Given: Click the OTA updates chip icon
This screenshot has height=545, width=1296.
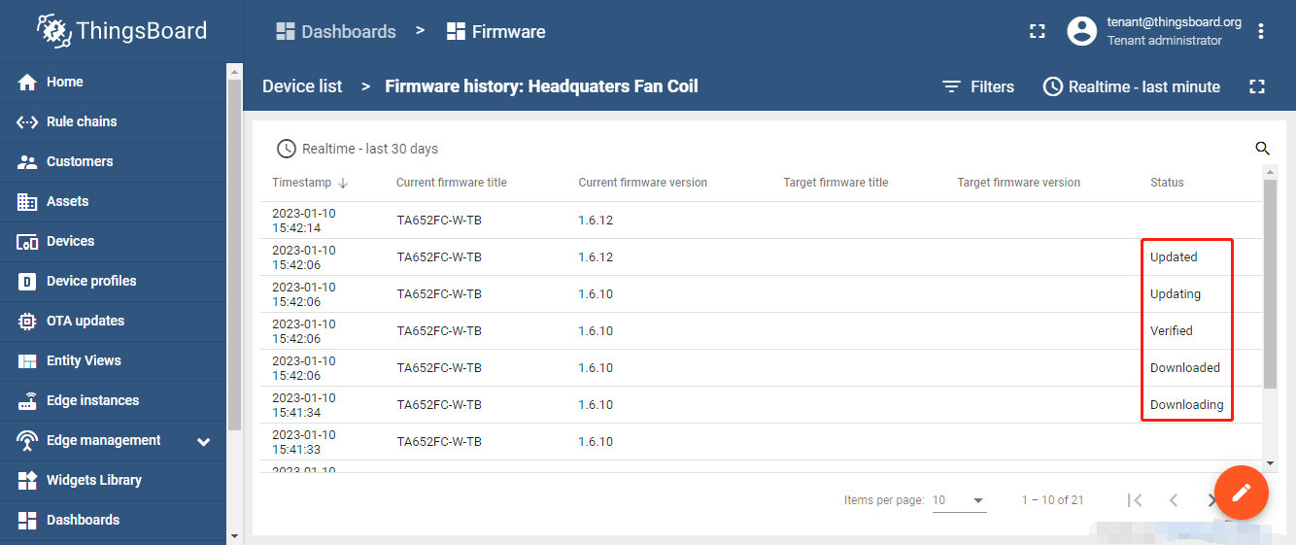Looking at the screenshot, I should click(27, 322).
